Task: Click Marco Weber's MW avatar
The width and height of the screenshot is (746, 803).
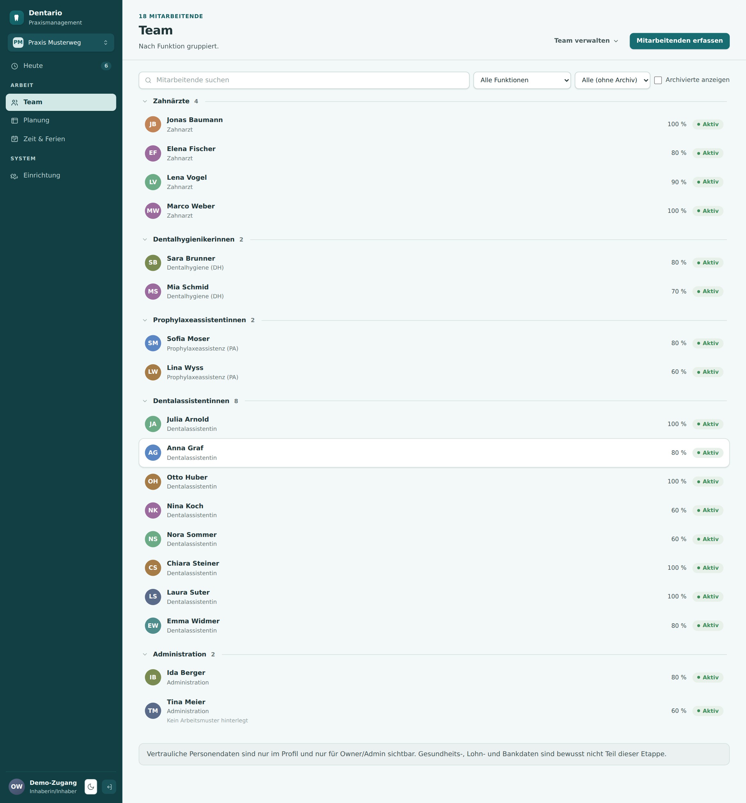Action: [x=153, y=211]
